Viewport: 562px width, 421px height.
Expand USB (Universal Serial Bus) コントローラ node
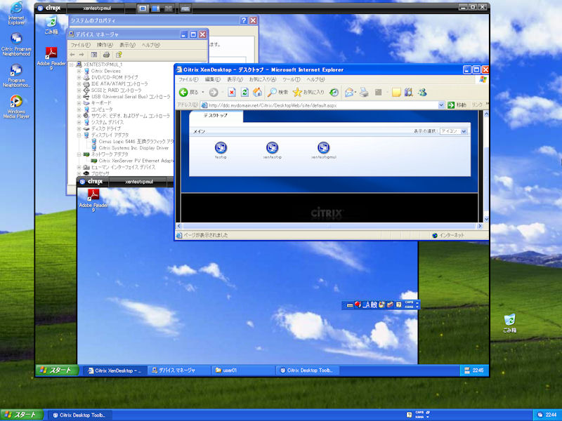click(79, 97)
